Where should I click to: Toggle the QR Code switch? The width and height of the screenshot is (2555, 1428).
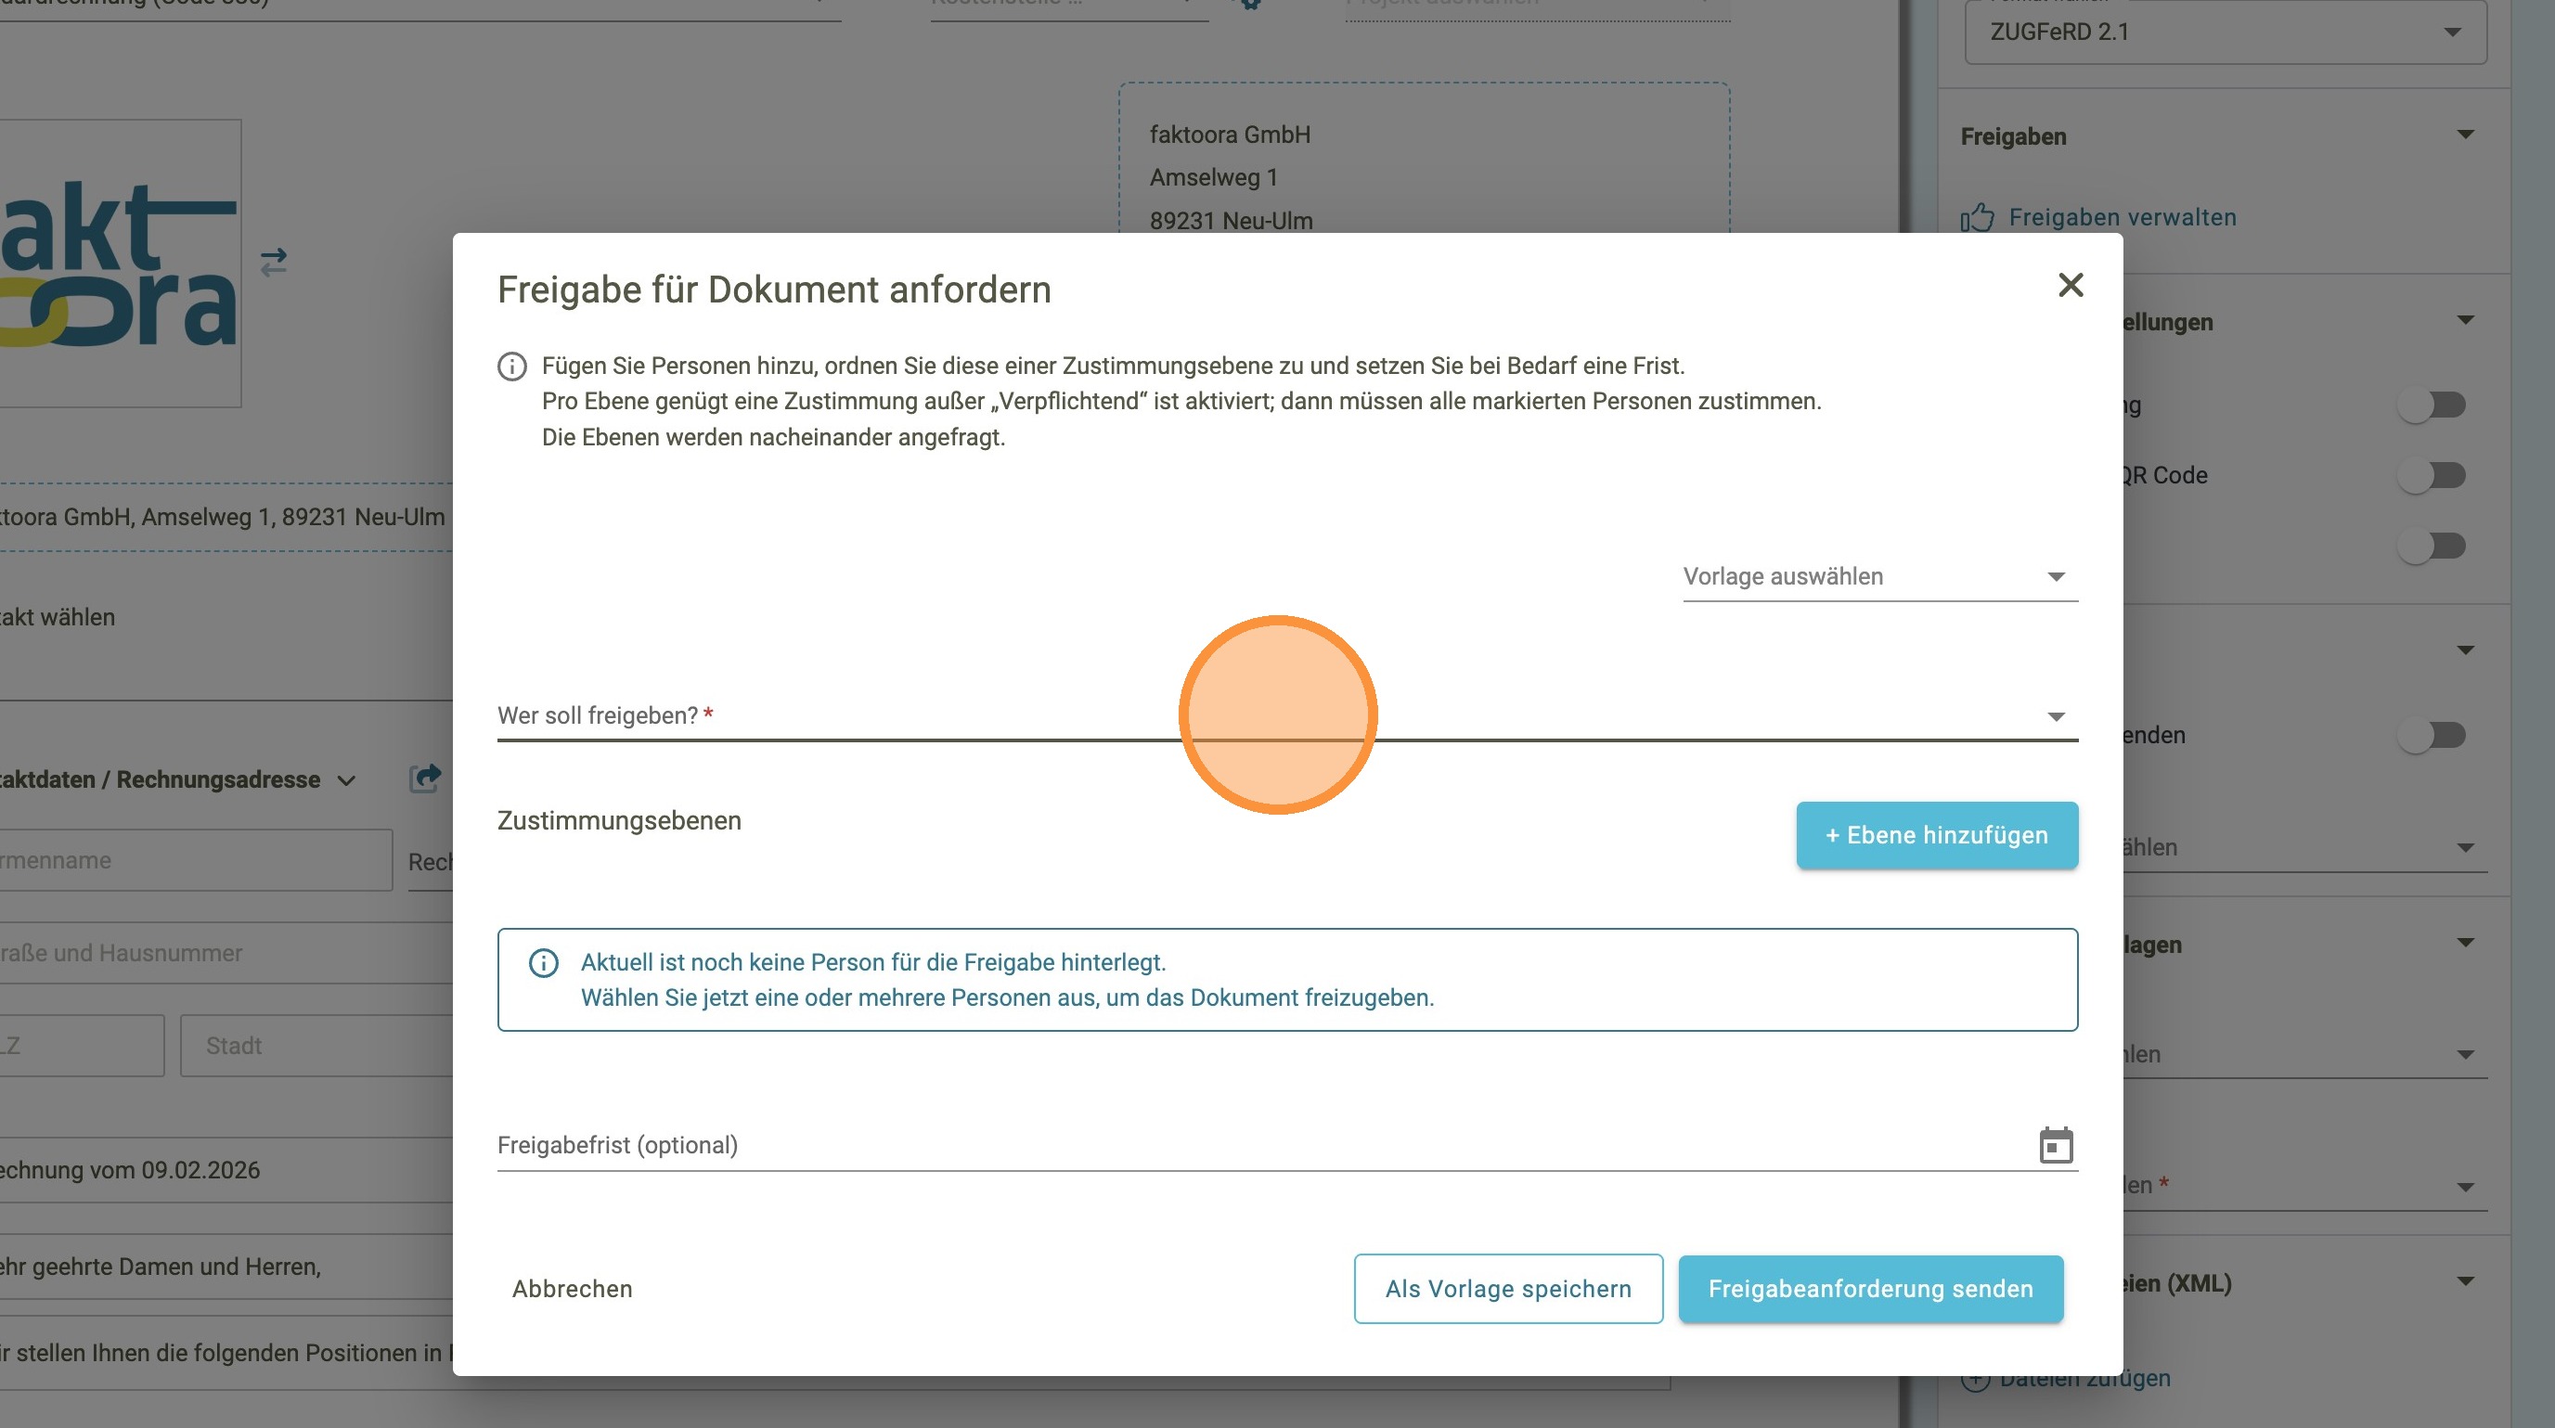tap(2431, 475)
